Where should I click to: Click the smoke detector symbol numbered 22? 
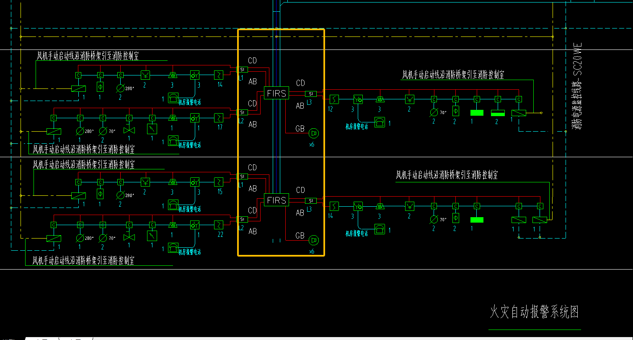click(x=219, y=225)
